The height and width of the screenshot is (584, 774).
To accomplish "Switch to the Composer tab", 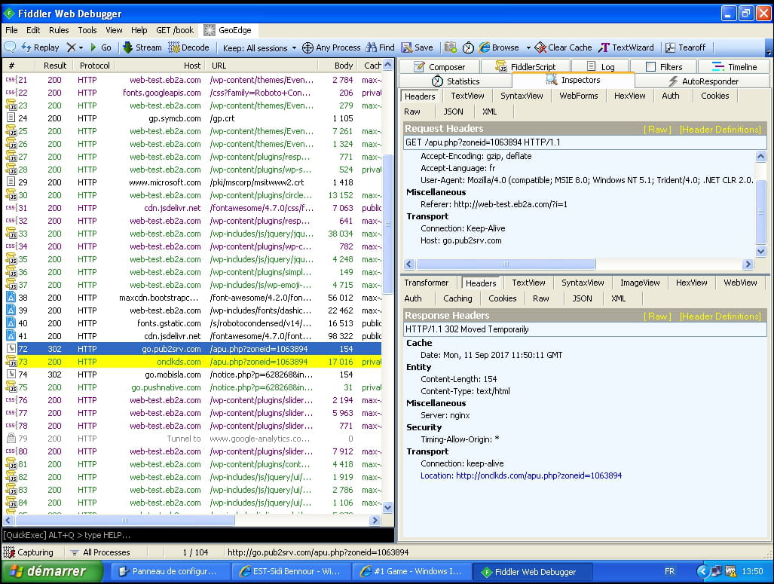I will (439, 66).
